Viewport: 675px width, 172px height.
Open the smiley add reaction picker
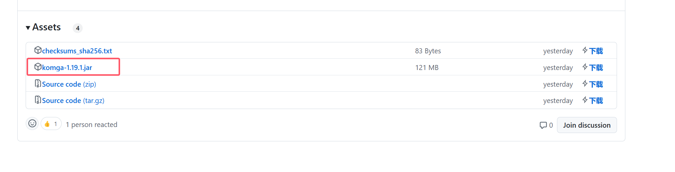pyautogui.click(x=32, y=124)
